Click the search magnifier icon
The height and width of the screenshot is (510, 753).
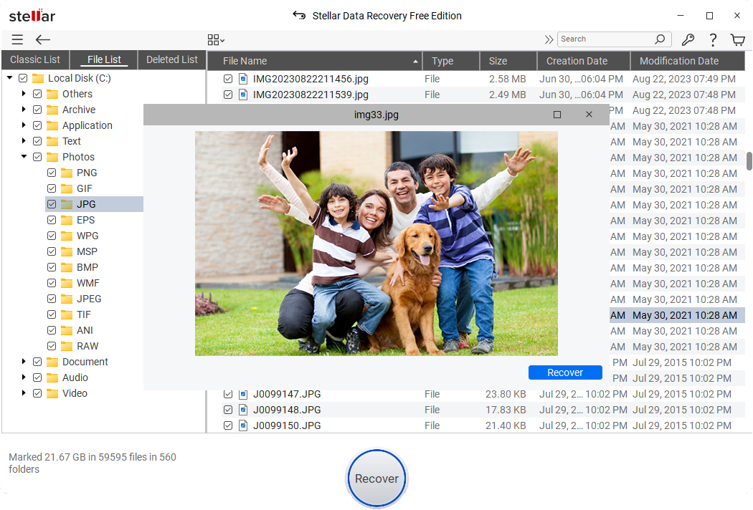click(660, 39)
